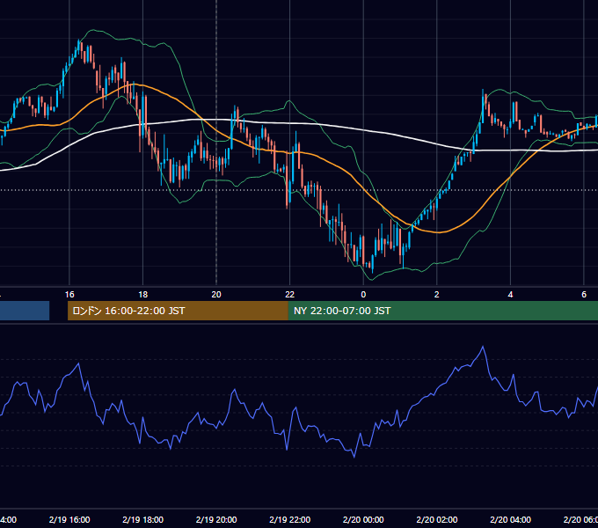Click the 20 hour label on price chart axis
The height and width of the screenshot is (528, 598).
(x=216, y=295)
